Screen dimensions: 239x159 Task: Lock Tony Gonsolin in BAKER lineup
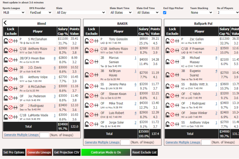pyautogui.click(x=87, y=41)
